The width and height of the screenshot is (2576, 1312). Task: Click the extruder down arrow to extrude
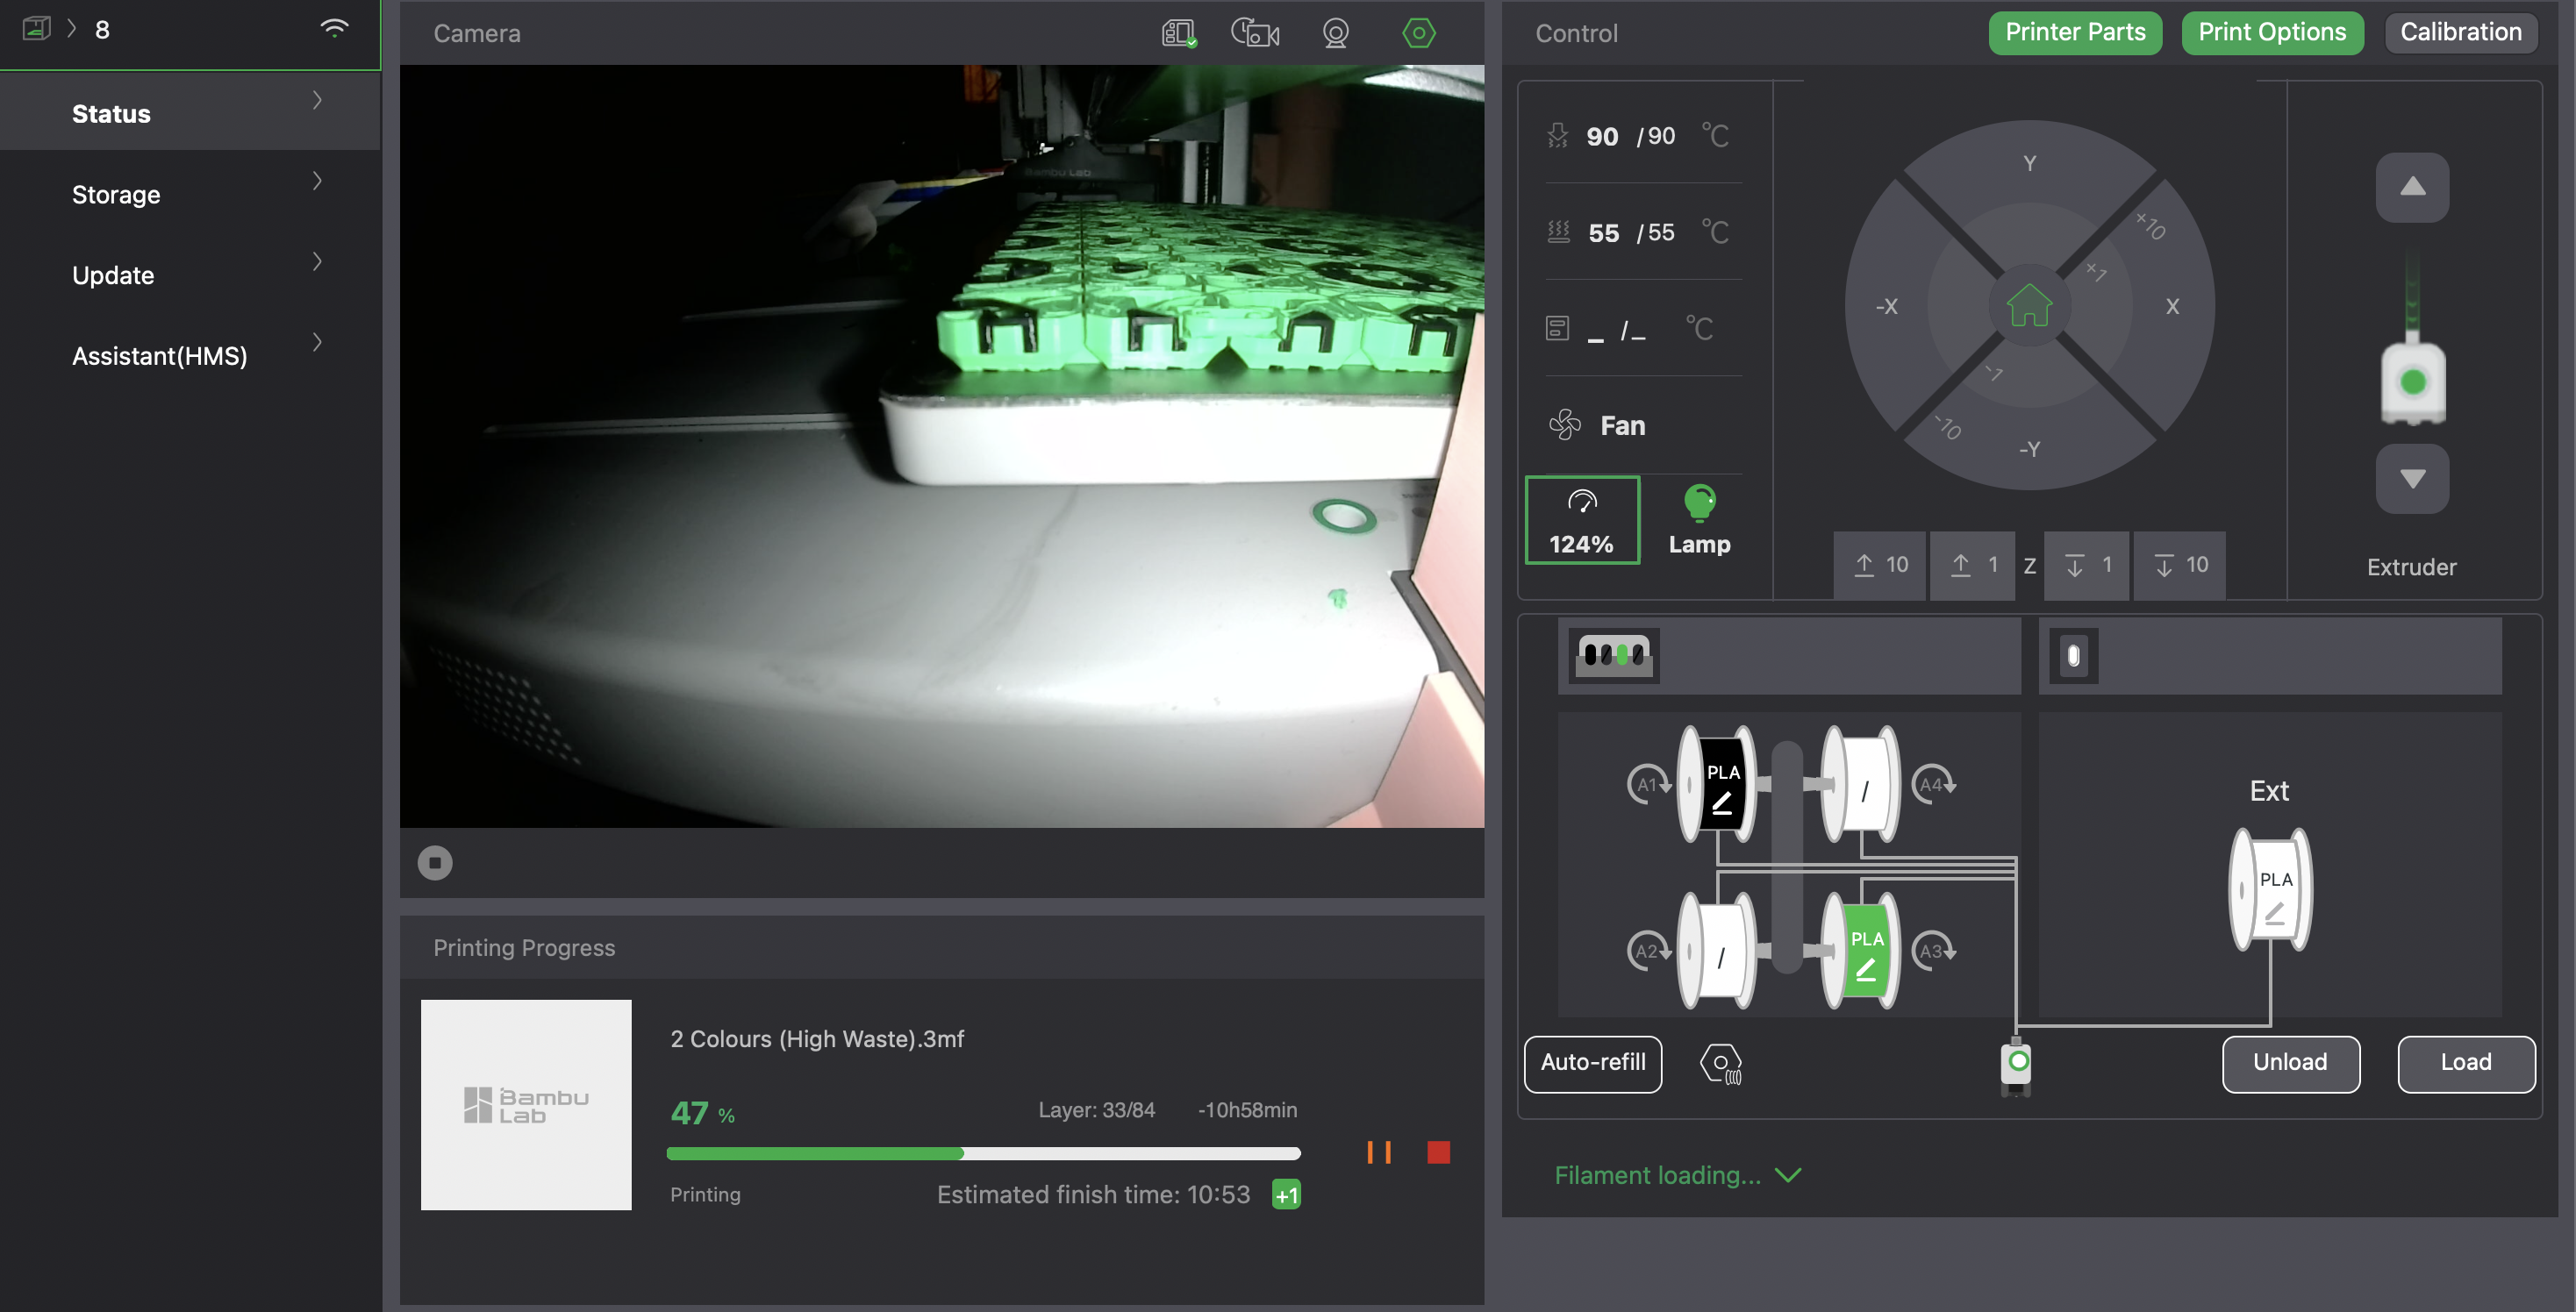2412,480
